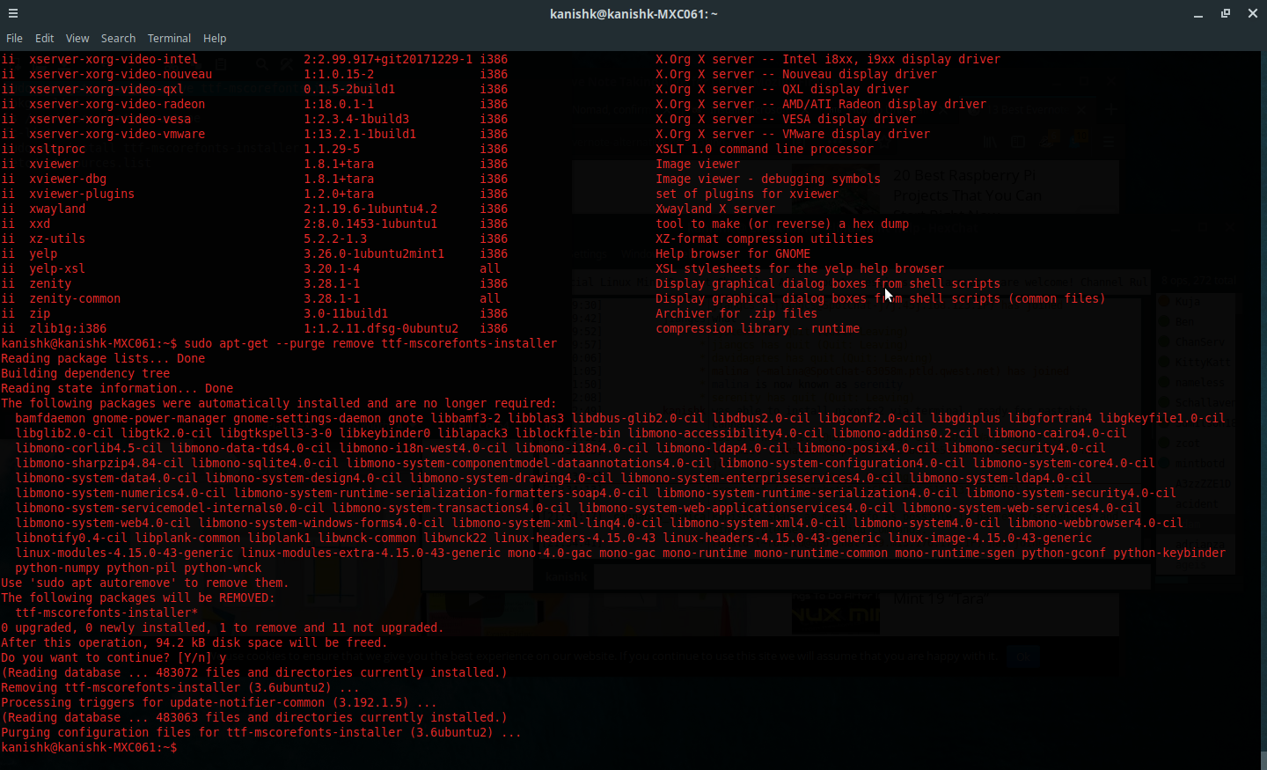Click the package name xserver-xorg-video-nouveau
This screenshot has height=770, width=1267.
pos(121,74)
